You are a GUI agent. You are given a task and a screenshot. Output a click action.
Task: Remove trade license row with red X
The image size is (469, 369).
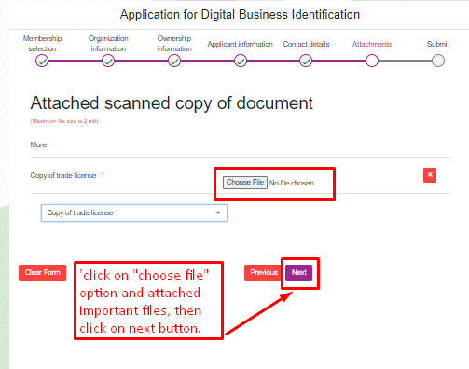430,175
